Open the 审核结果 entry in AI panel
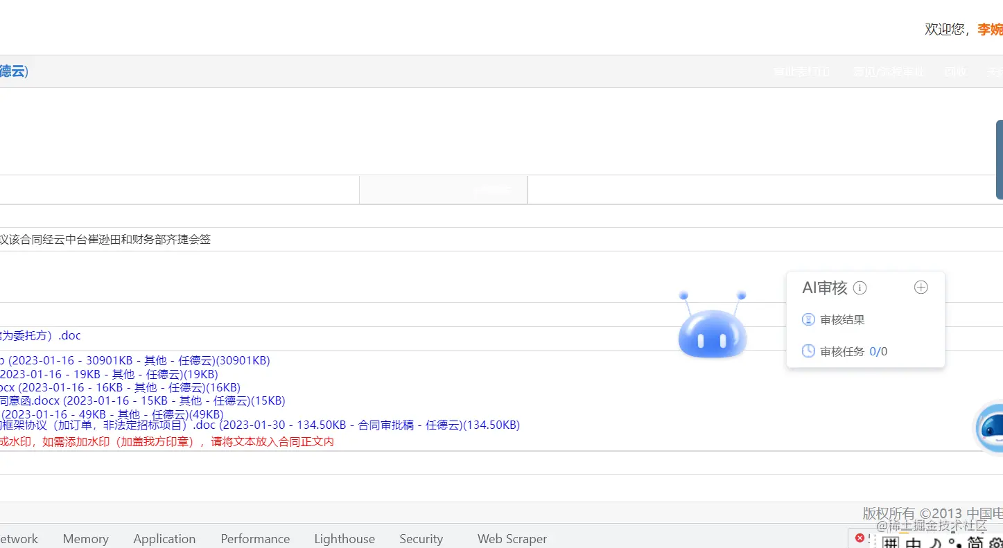 (x=842, y=320)
